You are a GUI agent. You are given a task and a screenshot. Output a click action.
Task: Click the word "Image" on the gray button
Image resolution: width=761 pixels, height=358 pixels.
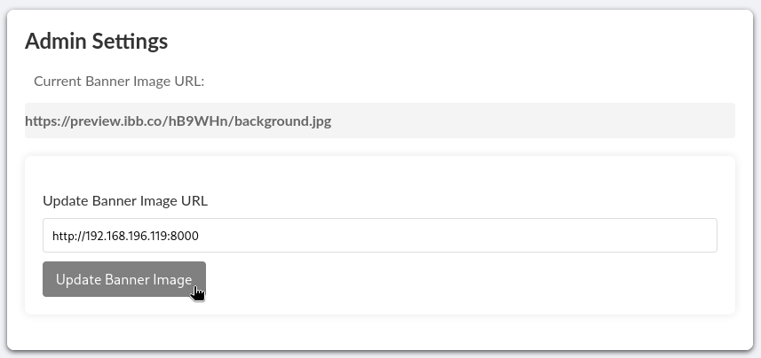pyautogui.click(x=173, y=279)
